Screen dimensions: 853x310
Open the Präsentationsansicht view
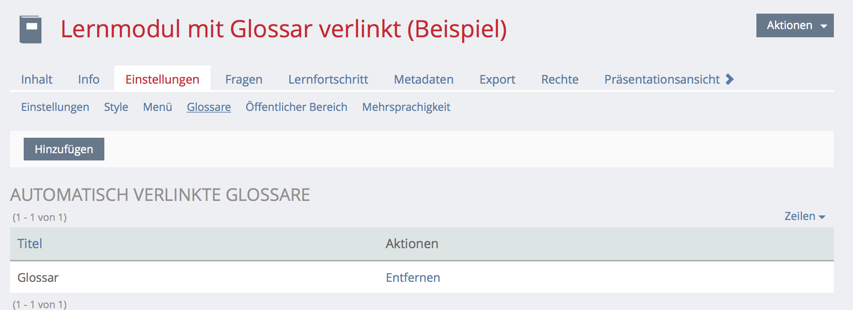tap(662, 80)
